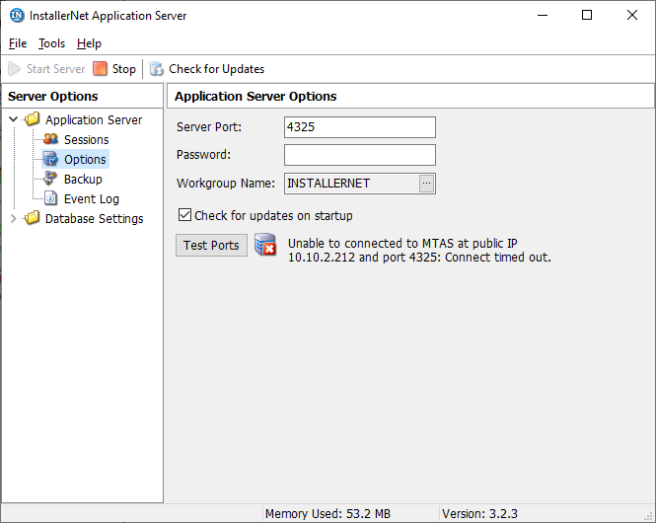Click into the Server Port field
656x523 pixels.
pyautogui.click(x=360, y=127)
